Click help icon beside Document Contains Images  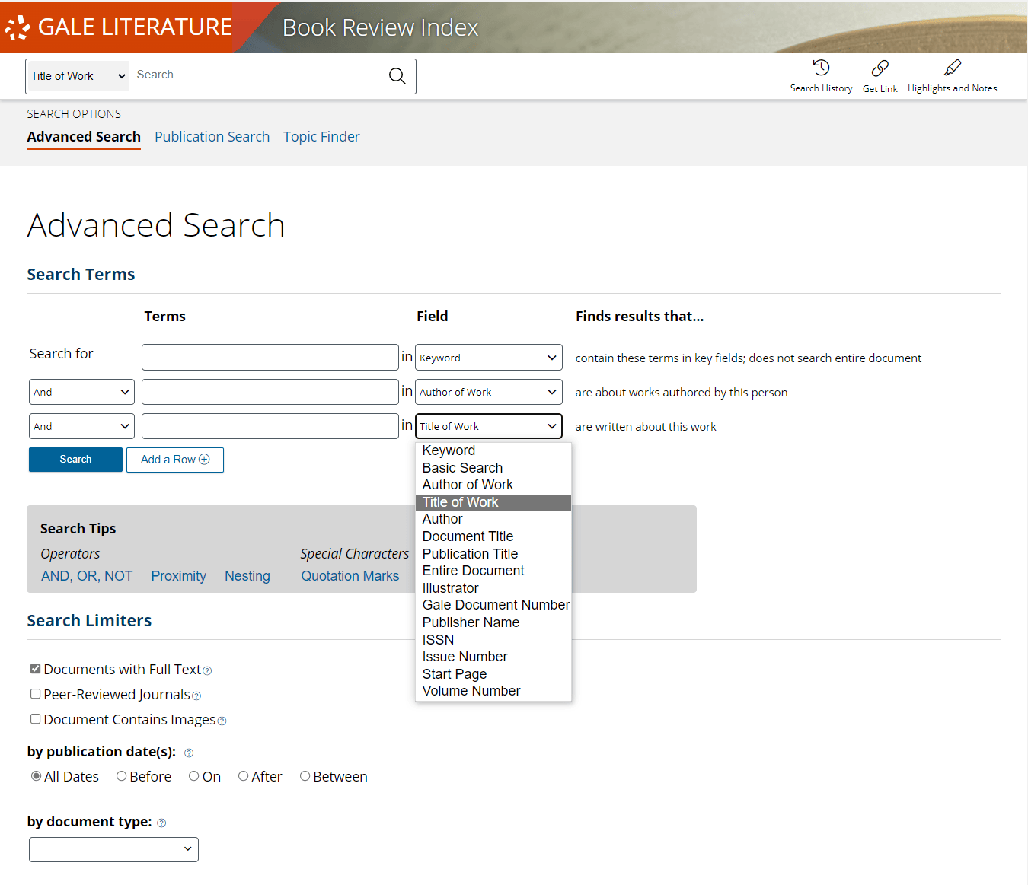coord(222,721)
